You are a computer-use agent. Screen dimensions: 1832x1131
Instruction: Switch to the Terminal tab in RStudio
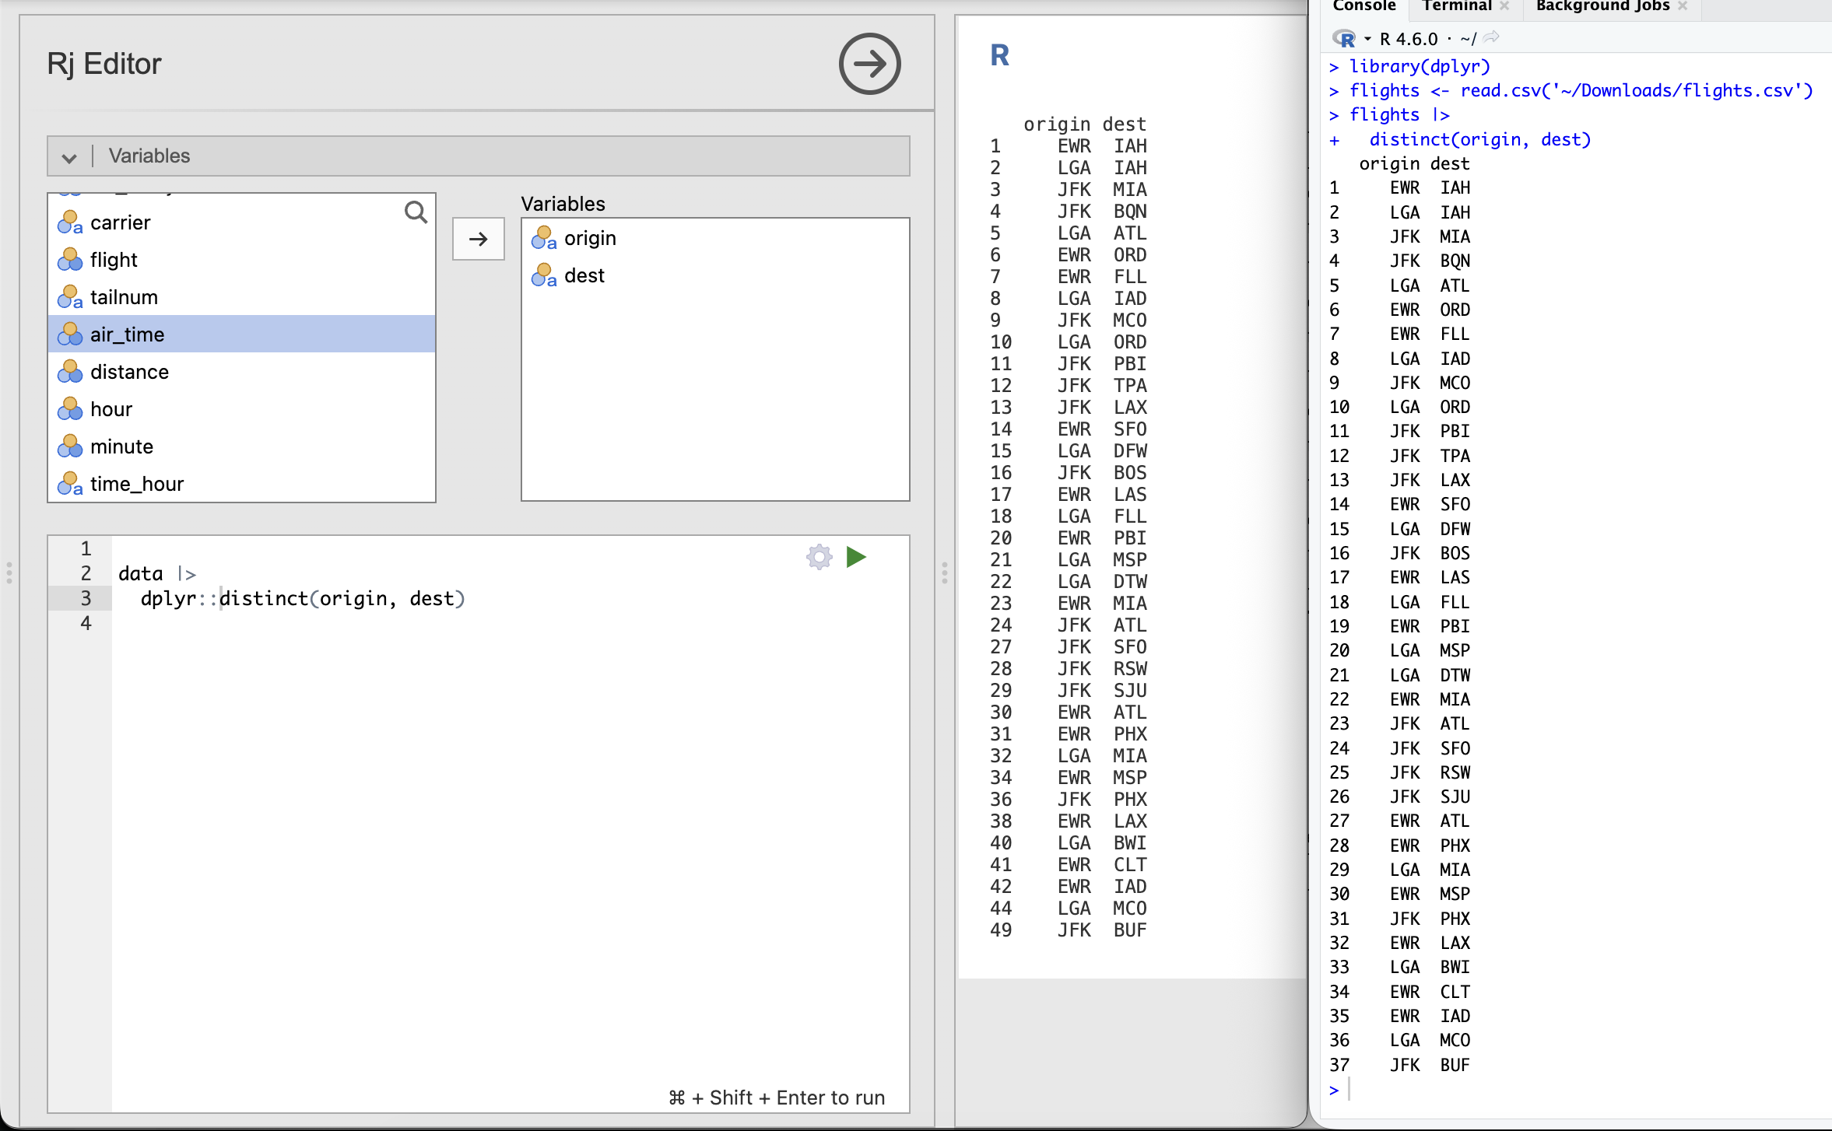pos(1457,6)
